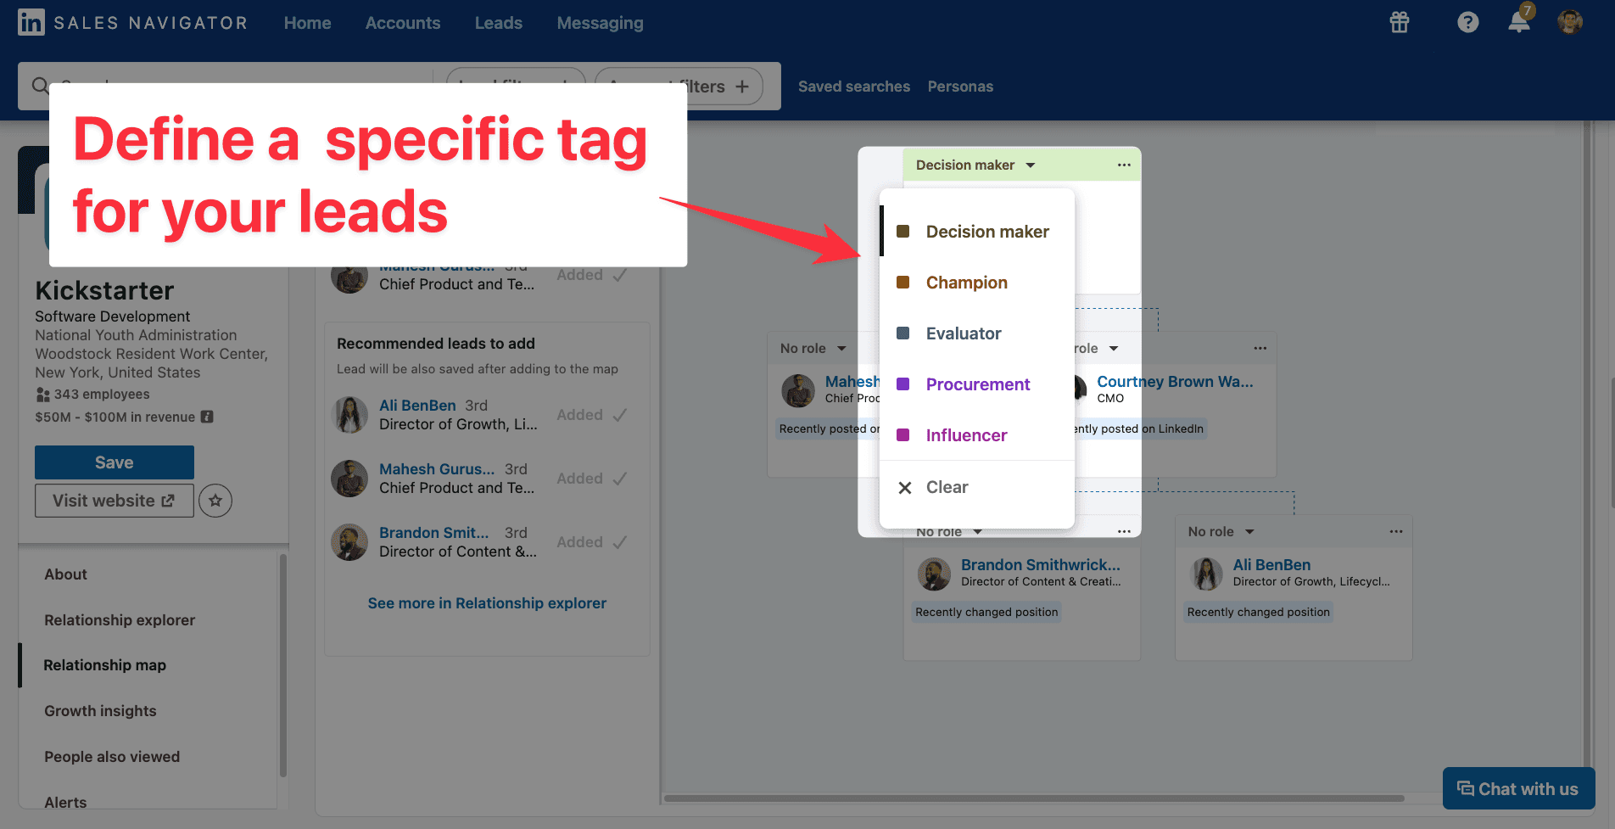Choose the Influencer role option
Screen dimensions: 1615x829
[977, 435]
